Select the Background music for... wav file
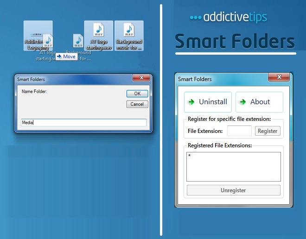The image size is (306, 239). pyautogui.click(x=129, y=36)
